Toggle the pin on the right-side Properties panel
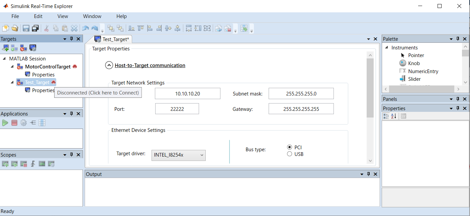 coord(458,109)
